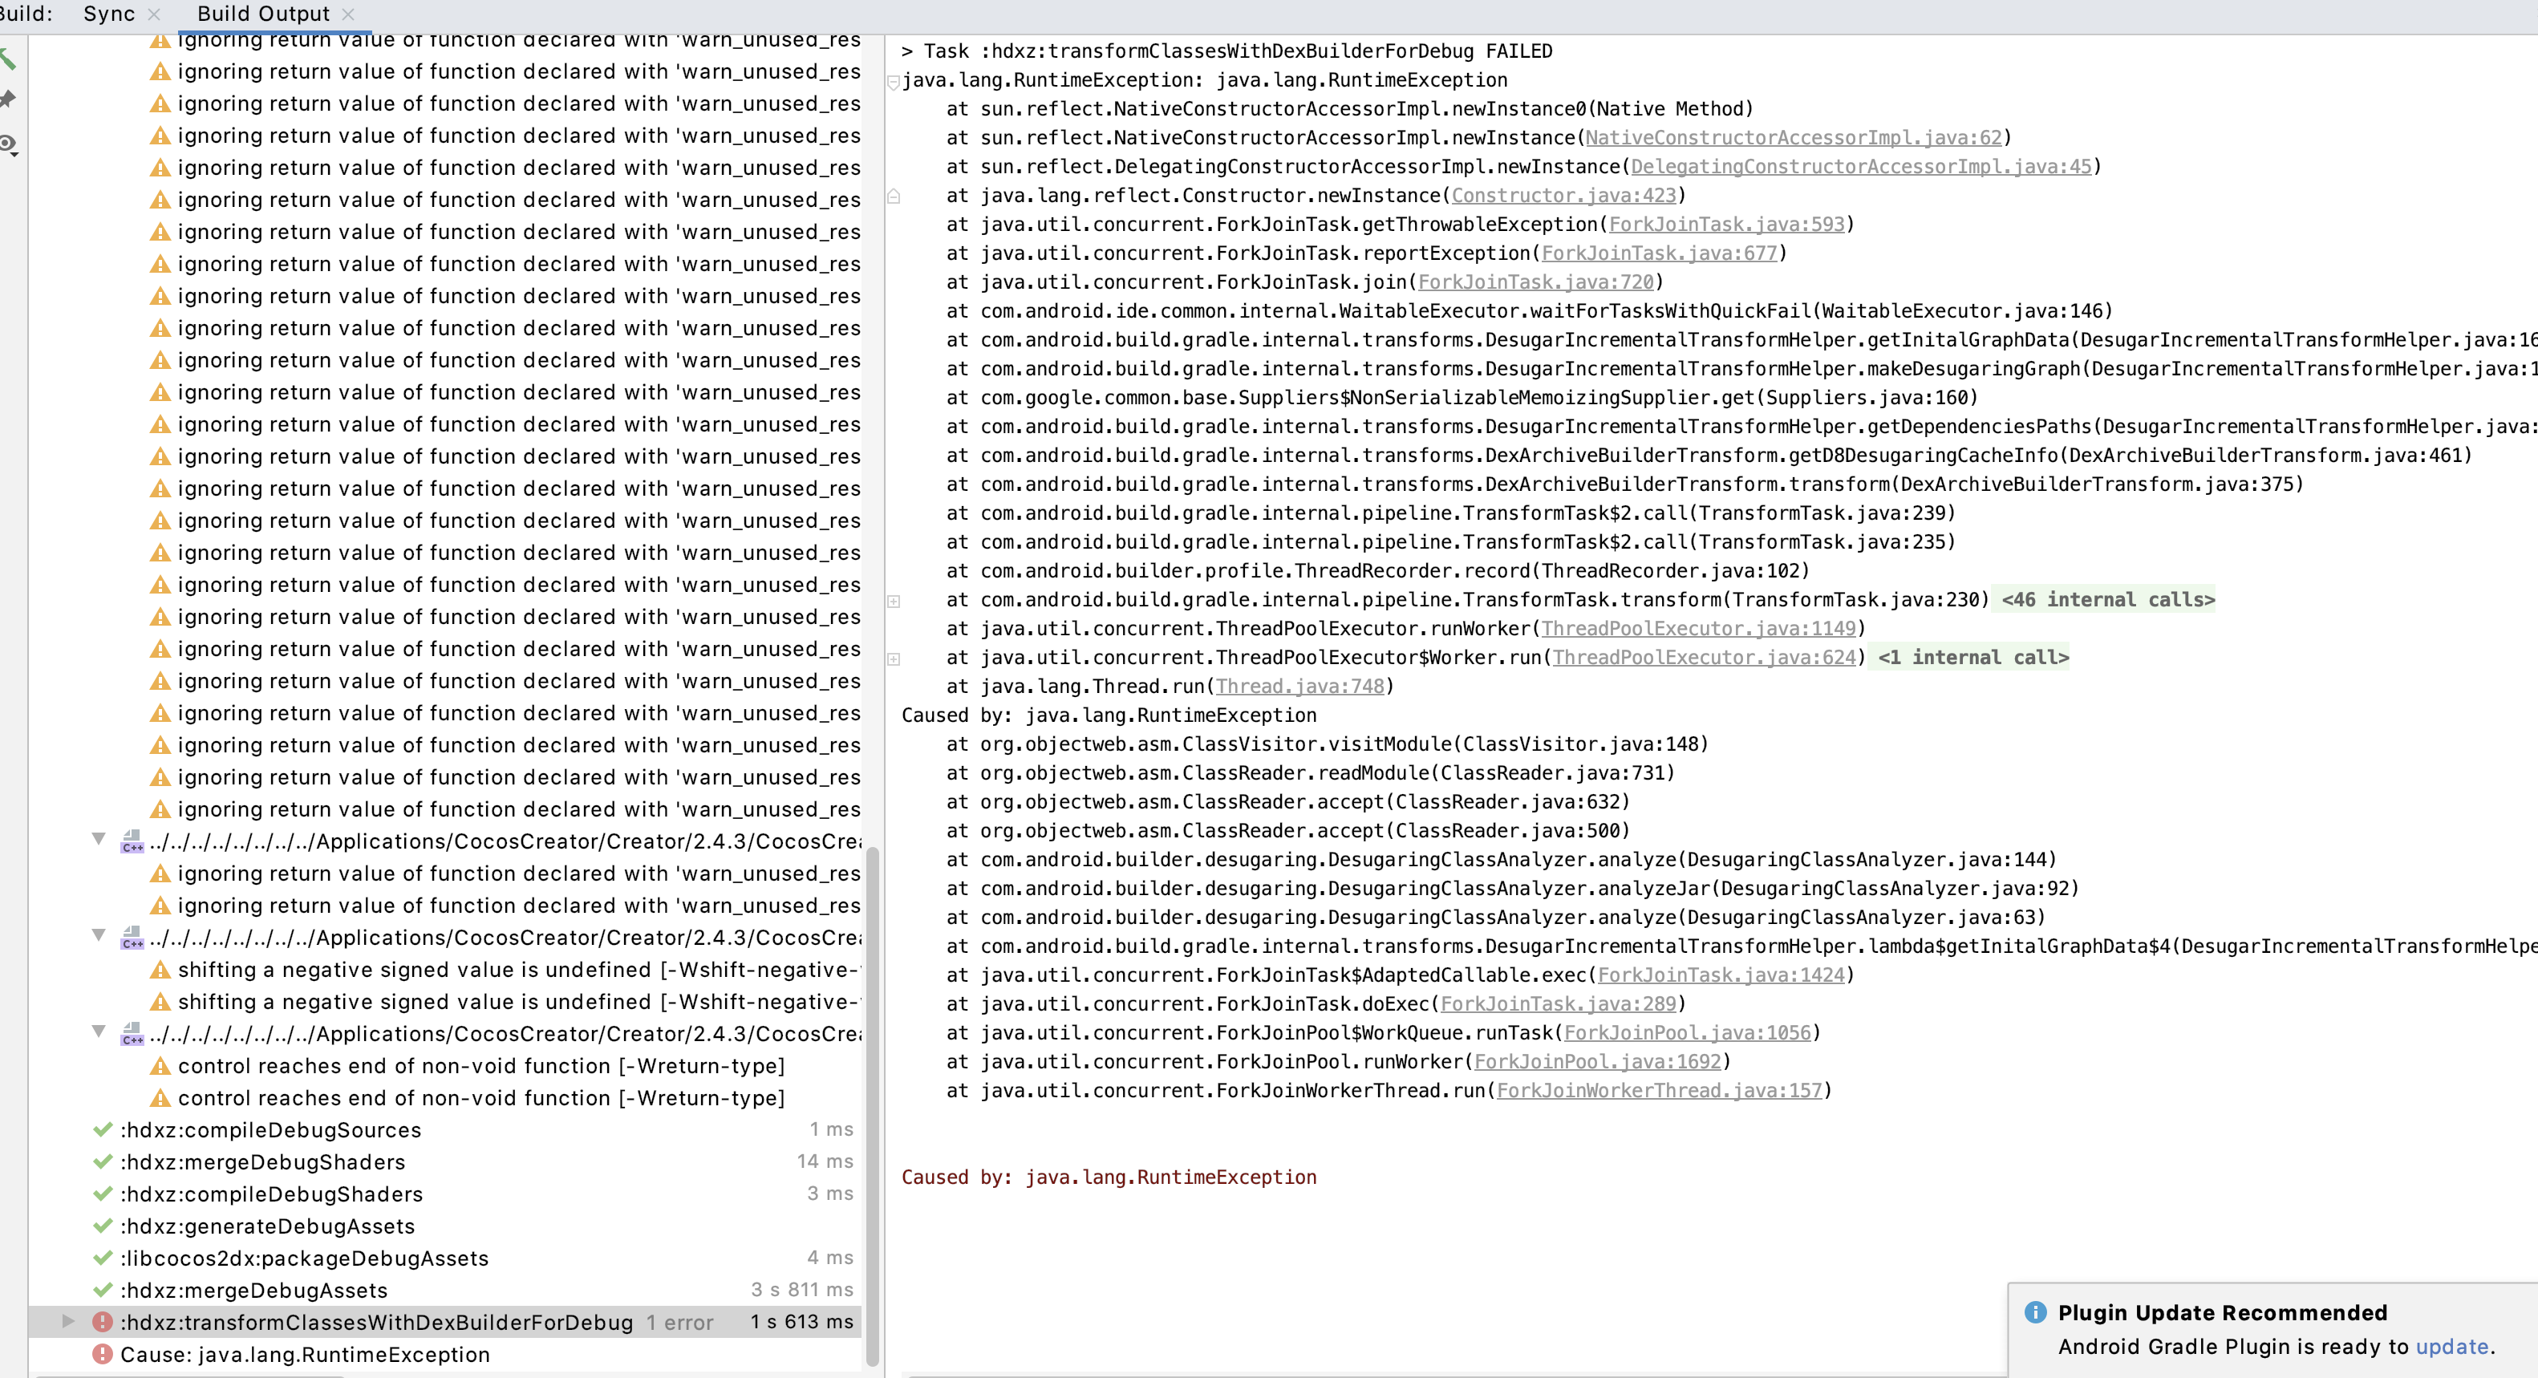Collapse the first CocosCreator C++ file node
The height and width of the screenshot is (1378, 2538).
pos(99,839)
